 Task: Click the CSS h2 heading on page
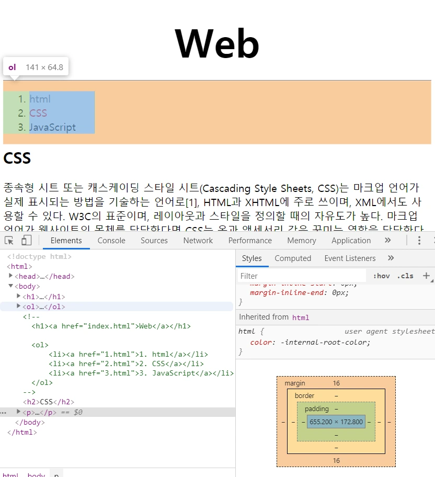(17, 158)
